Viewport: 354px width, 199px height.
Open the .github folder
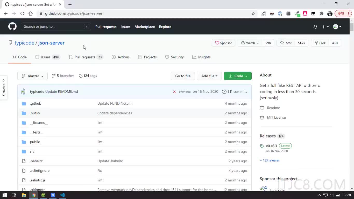[36, 103]
